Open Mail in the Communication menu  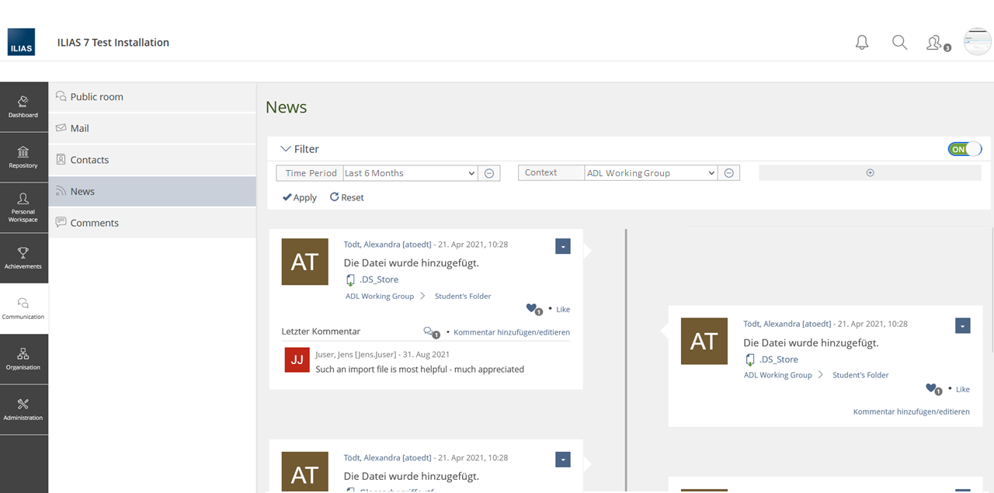click(x=80, y=128)
